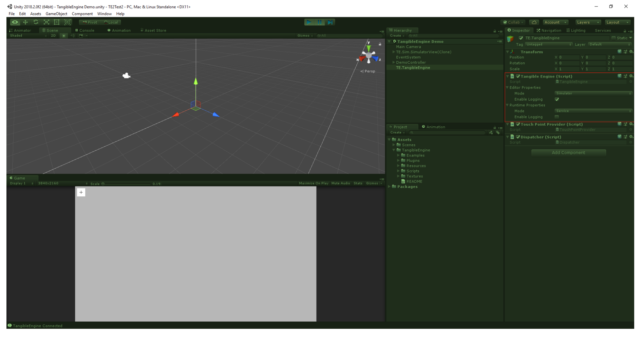Open the Layout dropdown in toolbar
This screenshot has height=342, width=642.
[x=618, y=22]
